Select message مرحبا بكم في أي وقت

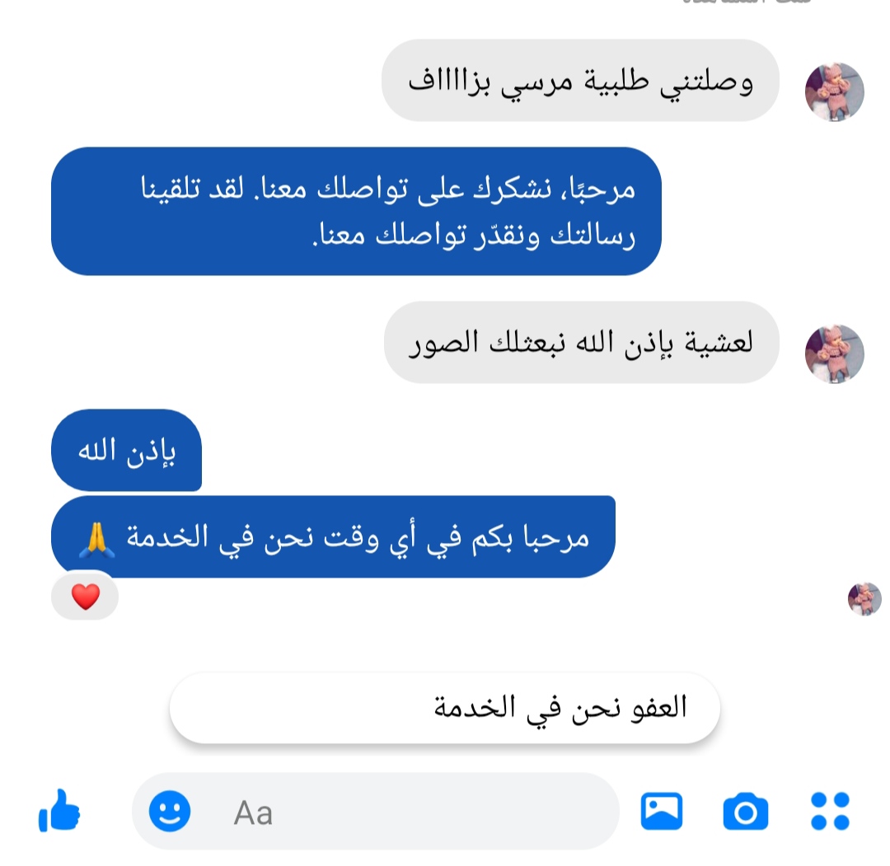click(x=333, y=536)
